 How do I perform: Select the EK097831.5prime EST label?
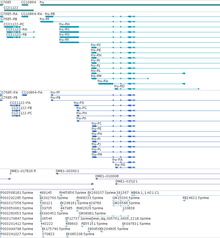coord(136,224)
